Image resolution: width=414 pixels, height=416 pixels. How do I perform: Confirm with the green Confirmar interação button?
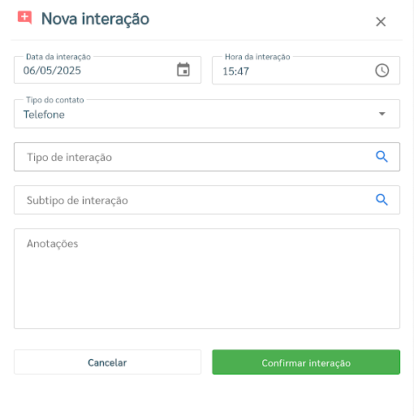click(306, 362)
